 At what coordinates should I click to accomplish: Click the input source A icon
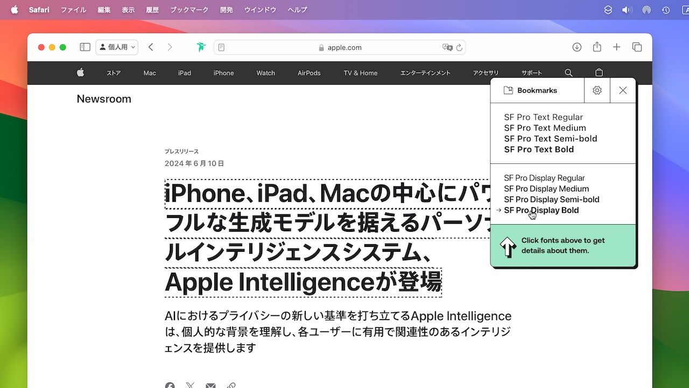[x=685, y=10]
